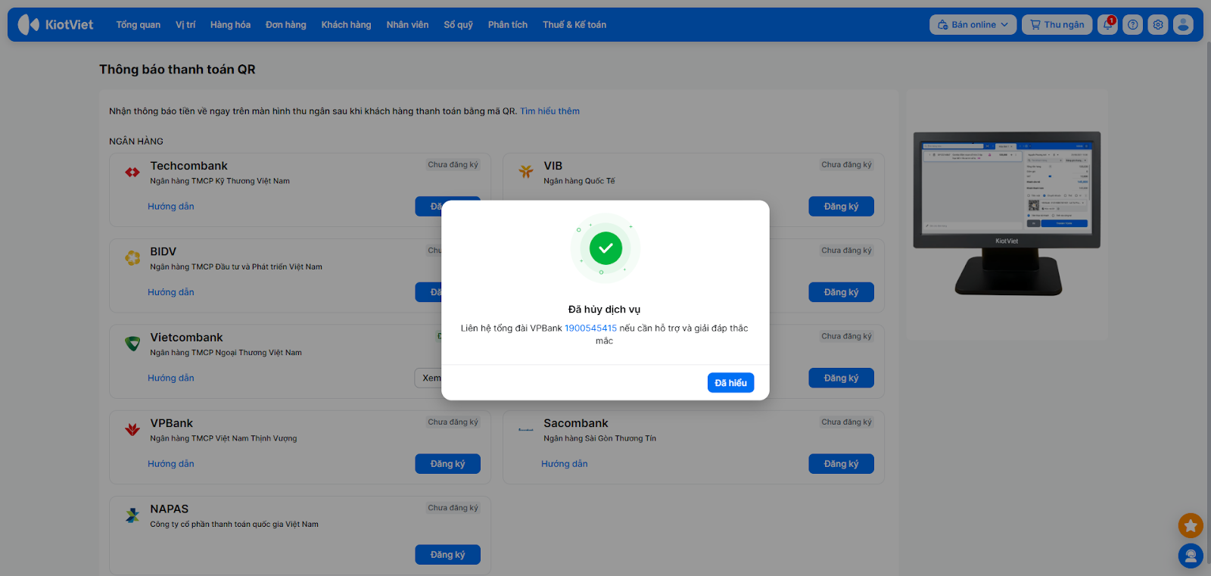
Task: Open the Vị trí menu
Action: point(185,24)
